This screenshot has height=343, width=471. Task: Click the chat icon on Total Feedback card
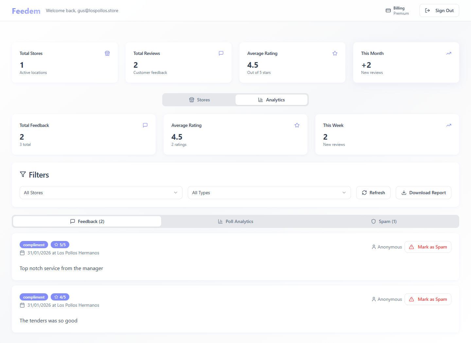click(x=145, y=125)
